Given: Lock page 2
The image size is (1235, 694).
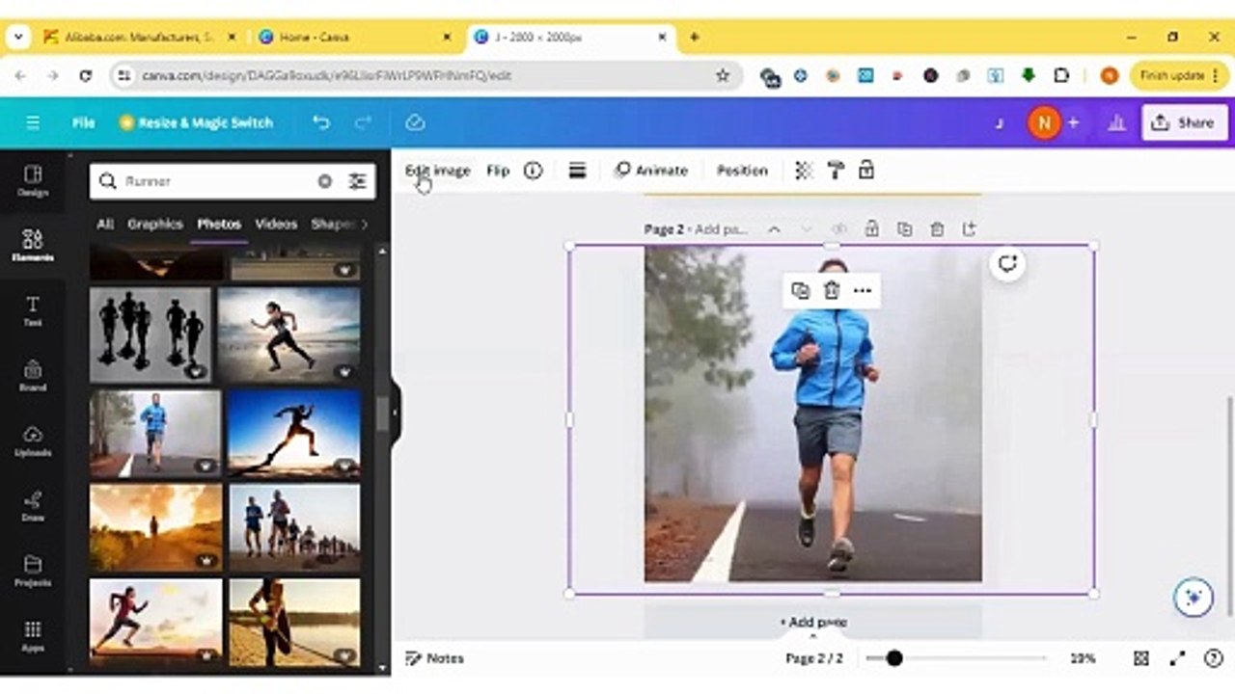Looking at the screenshot, I should 871,229.
